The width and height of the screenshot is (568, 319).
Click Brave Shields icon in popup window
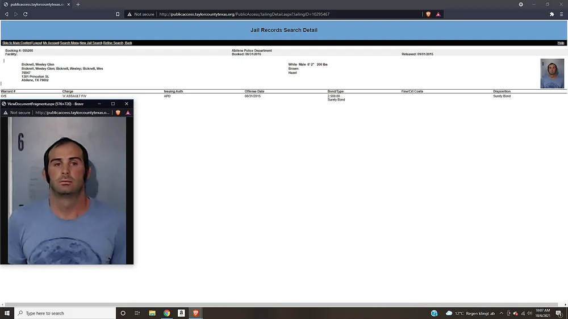pyautogui.click(x=118, y=113)
